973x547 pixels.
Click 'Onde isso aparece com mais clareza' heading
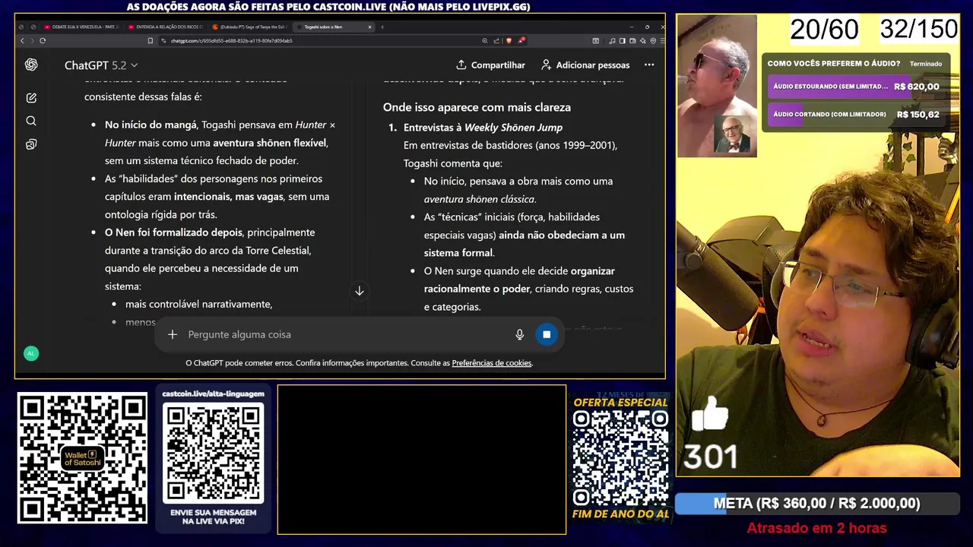477,107
